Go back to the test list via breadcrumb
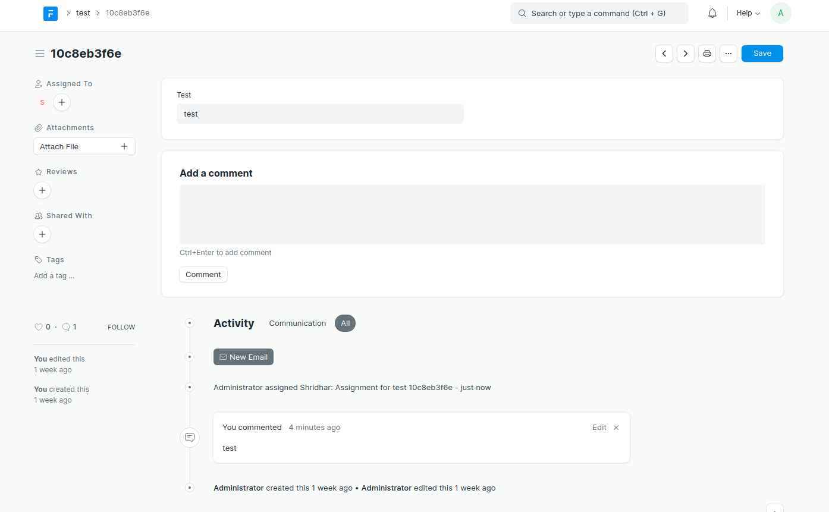Viewport: 829px width, 512px height. coord(83,12)
